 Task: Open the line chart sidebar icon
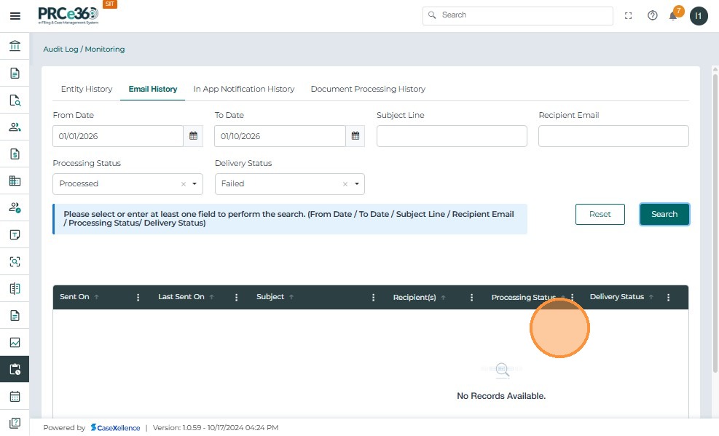point(15,342)
